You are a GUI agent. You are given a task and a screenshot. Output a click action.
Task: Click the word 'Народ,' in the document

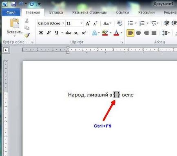tap(77, 95)
